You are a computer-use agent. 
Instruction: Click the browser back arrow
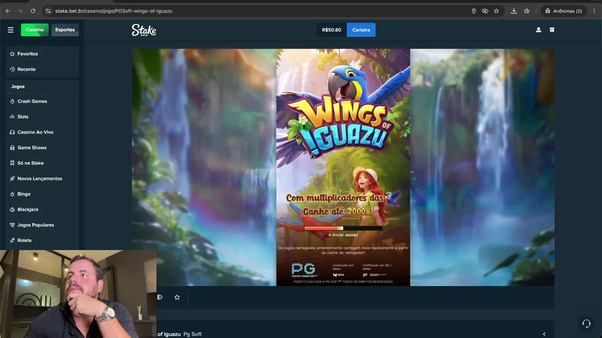(x=8, y=11)
